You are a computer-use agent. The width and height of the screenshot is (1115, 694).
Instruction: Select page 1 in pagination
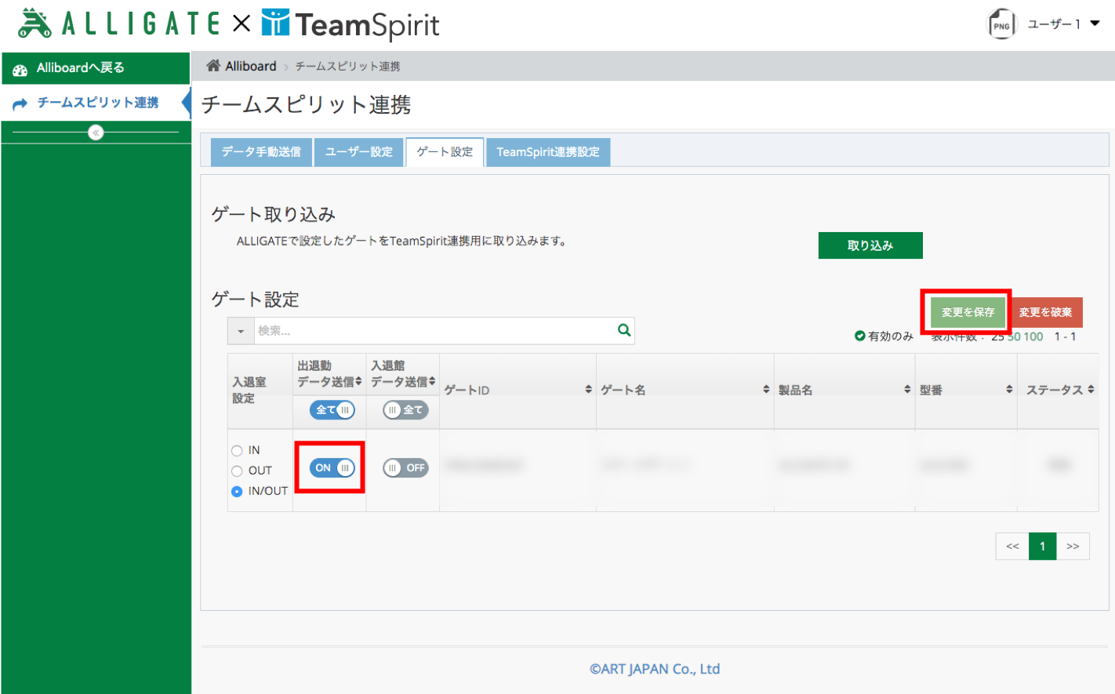click(x=1042, y=547)
